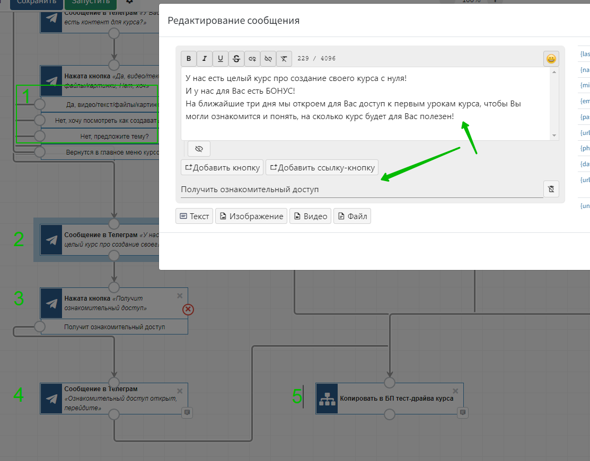
Task: Edit the 'Получить ознакомительный доступ' button label field
Action: pyautogui.click(x=360, y=189)
